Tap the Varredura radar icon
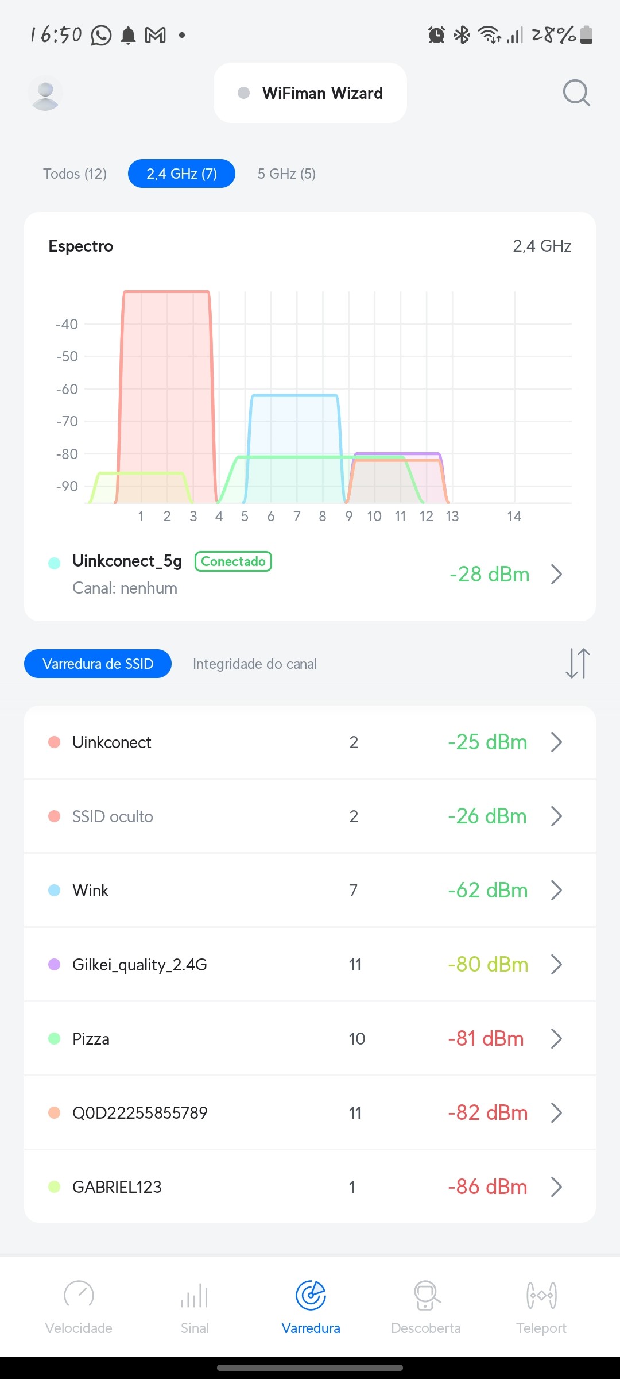The image size is (620, 1379). click(x=311, y=1296)
